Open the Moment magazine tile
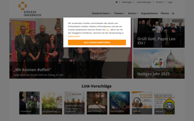Viewport: 194px width, 121px height. click(165, 103)
